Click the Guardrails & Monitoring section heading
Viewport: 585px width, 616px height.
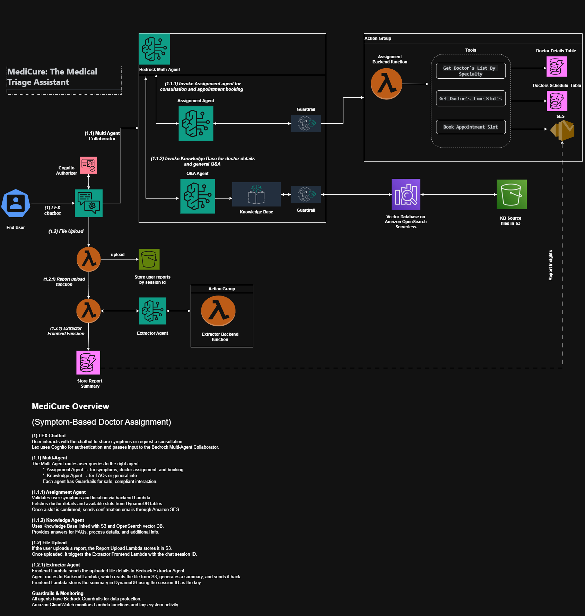(x=58, y=593)
